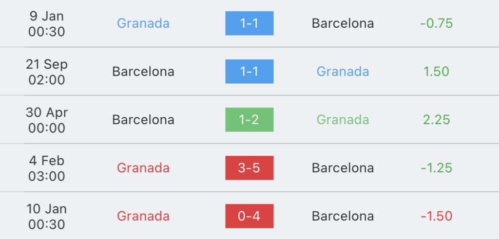Click the red -1.50 handicap value
Image resolution: width=499 pixels, height=239 pixels.
tap(436, 216)
